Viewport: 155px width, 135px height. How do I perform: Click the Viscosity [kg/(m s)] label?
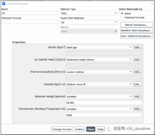click(x=54, y=84)
